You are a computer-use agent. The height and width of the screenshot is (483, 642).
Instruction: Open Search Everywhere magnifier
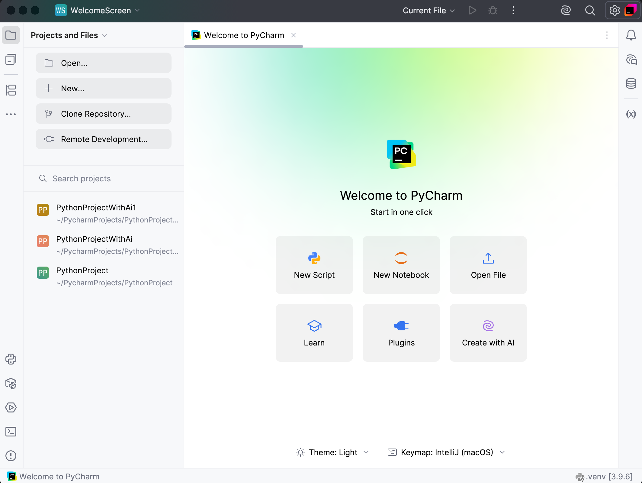point(590,11)
